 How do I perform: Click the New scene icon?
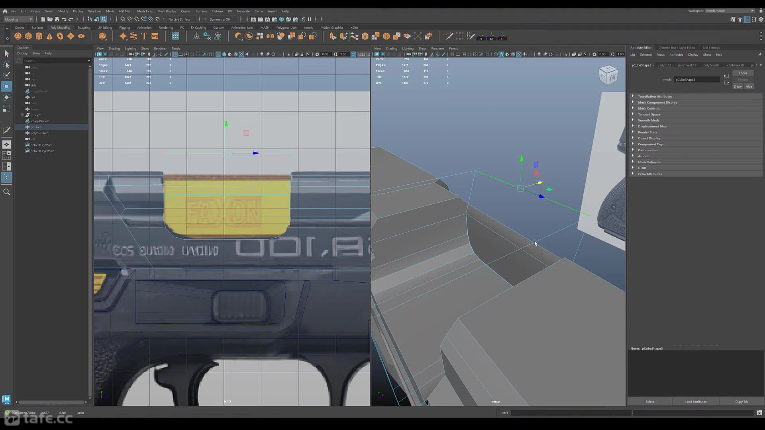43,19
